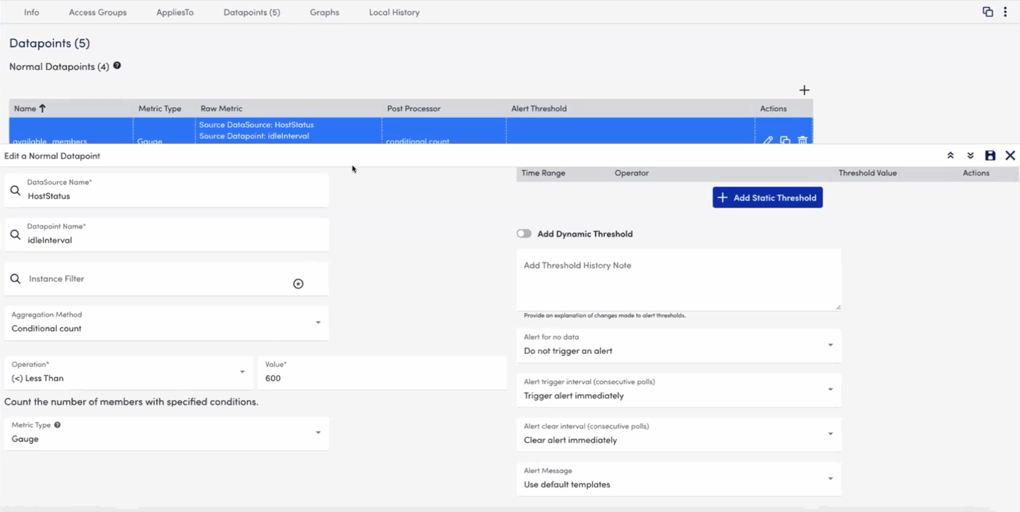This screenshot has width=1020, height=512.
Task: Click the Operator threshold column header
Action: (632, 173)
